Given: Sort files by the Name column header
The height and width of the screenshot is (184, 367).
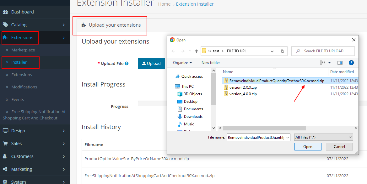Looking at the screenshot, I should pyautogui.click(x=228, y=72).
